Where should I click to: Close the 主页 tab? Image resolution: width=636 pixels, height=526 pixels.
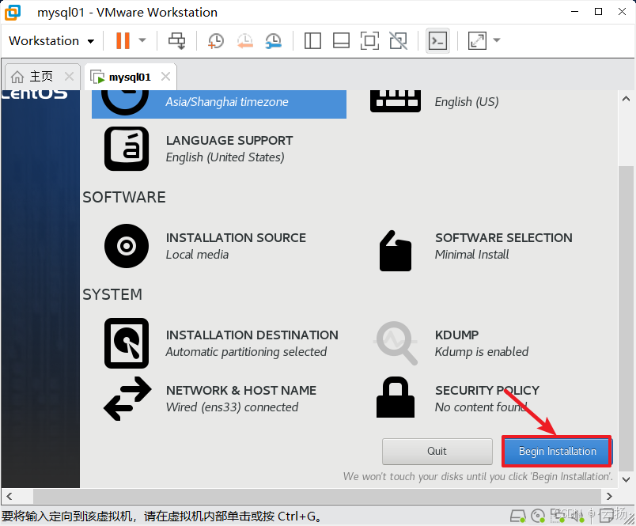[x=70, y=76]
